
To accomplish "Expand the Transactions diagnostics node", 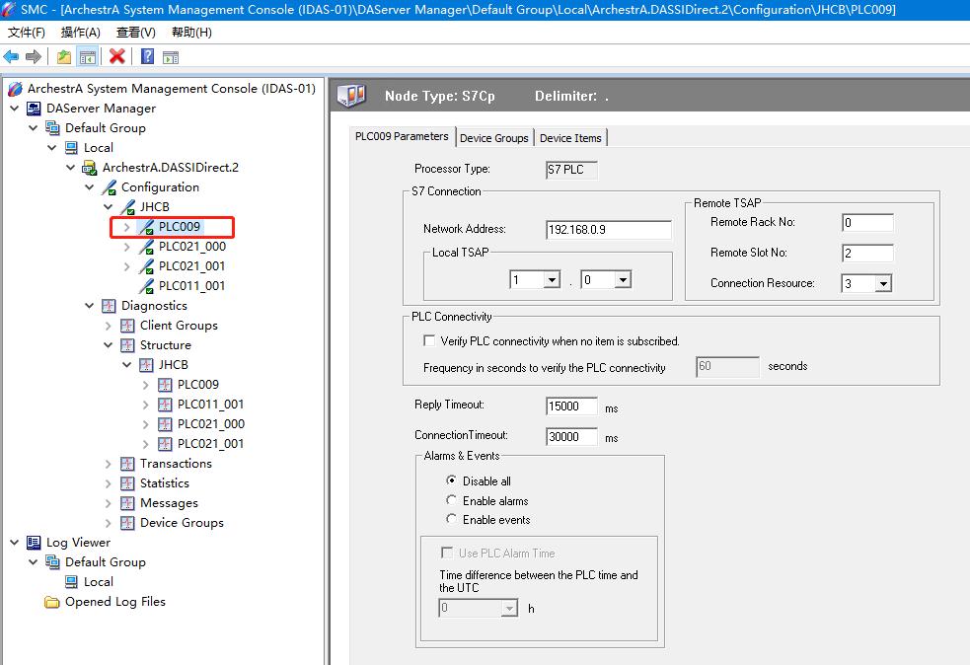I will [109, 464].
